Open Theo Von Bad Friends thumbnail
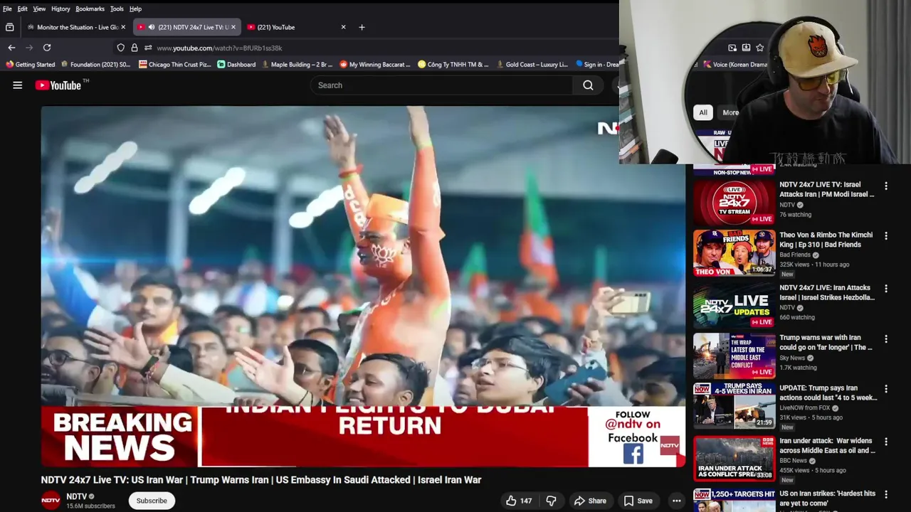This screenshot has height=512, width=911. 734,252
